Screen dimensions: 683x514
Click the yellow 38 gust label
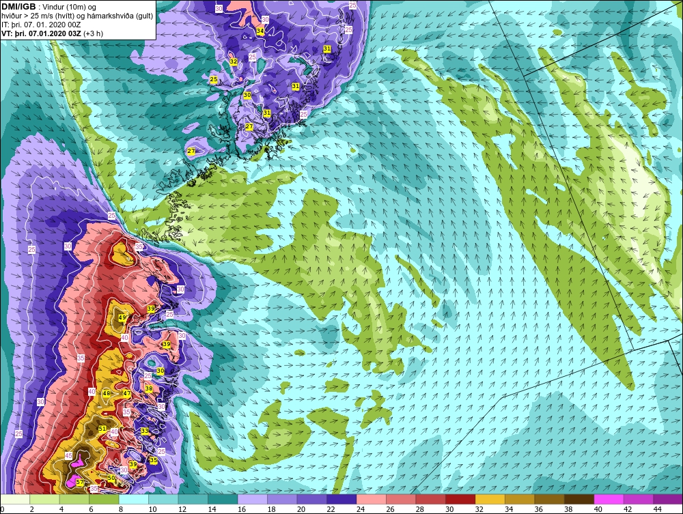tap(148, 388)
